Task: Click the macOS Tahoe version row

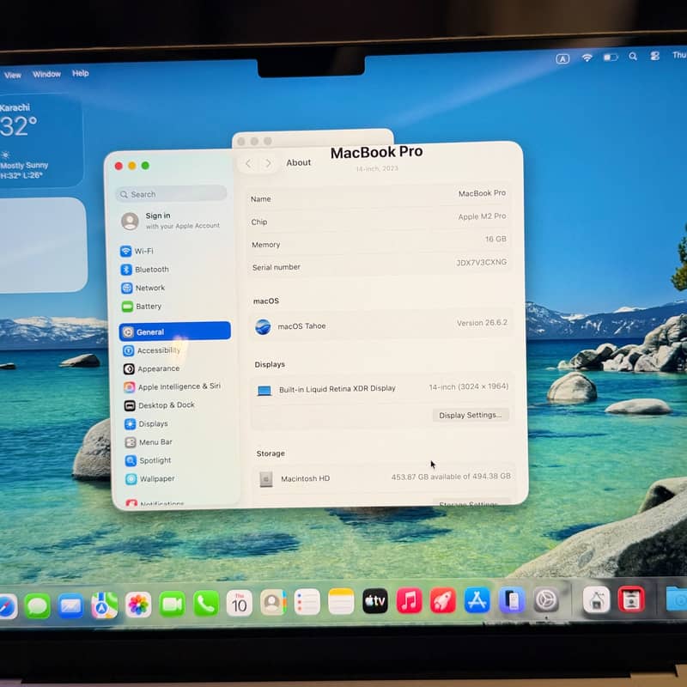Action: pyautogui.click(x=380, y=325)
